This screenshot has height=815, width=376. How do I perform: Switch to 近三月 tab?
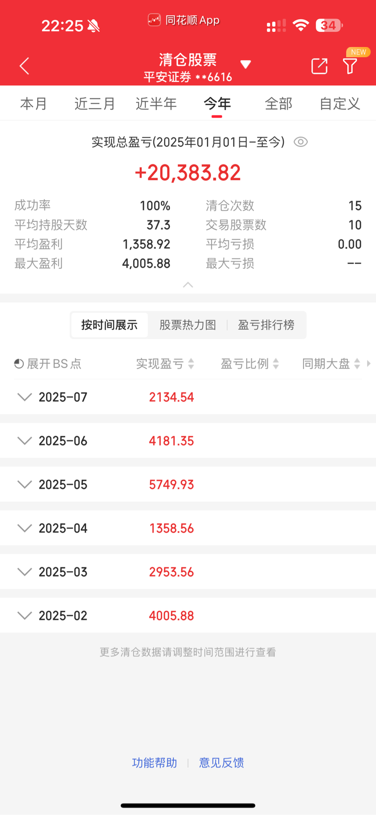(94, 103)
